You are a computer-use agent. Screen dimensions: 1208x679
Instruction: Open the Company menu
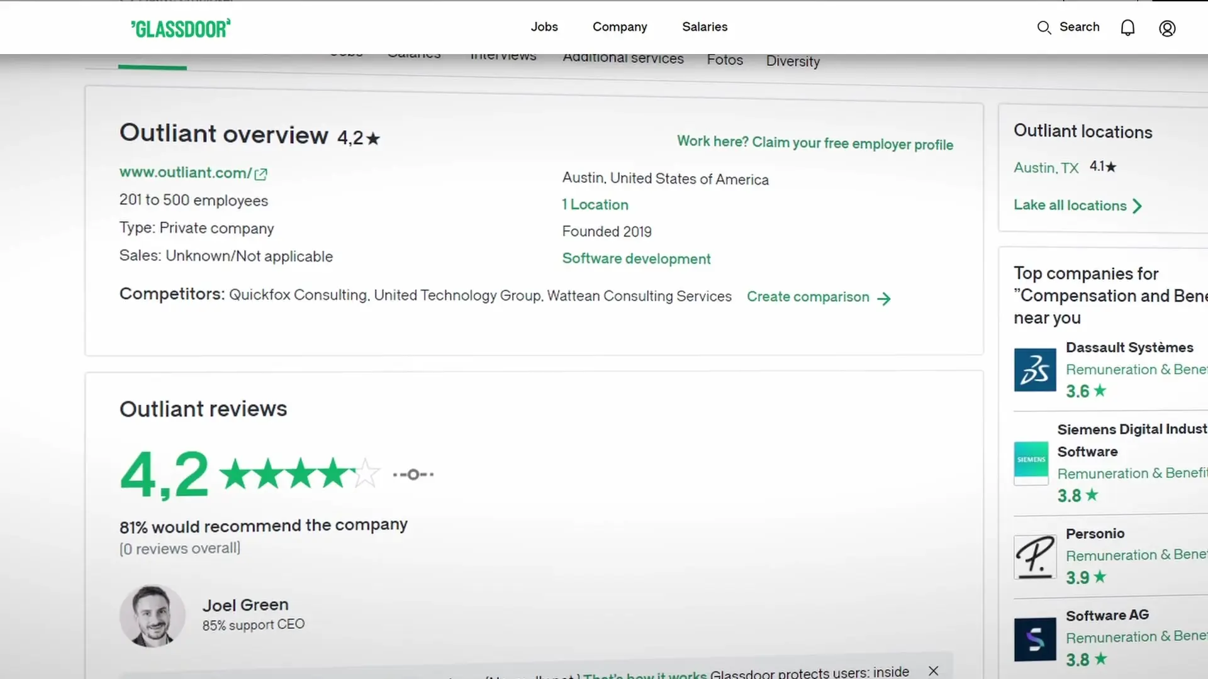(x=620, y=27)
